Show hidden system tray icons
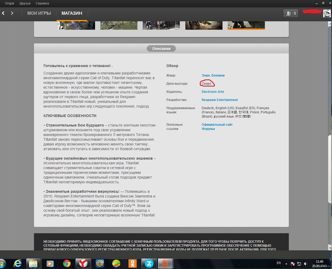Screen dimensions: 332x269 click(x=286, y=263)
